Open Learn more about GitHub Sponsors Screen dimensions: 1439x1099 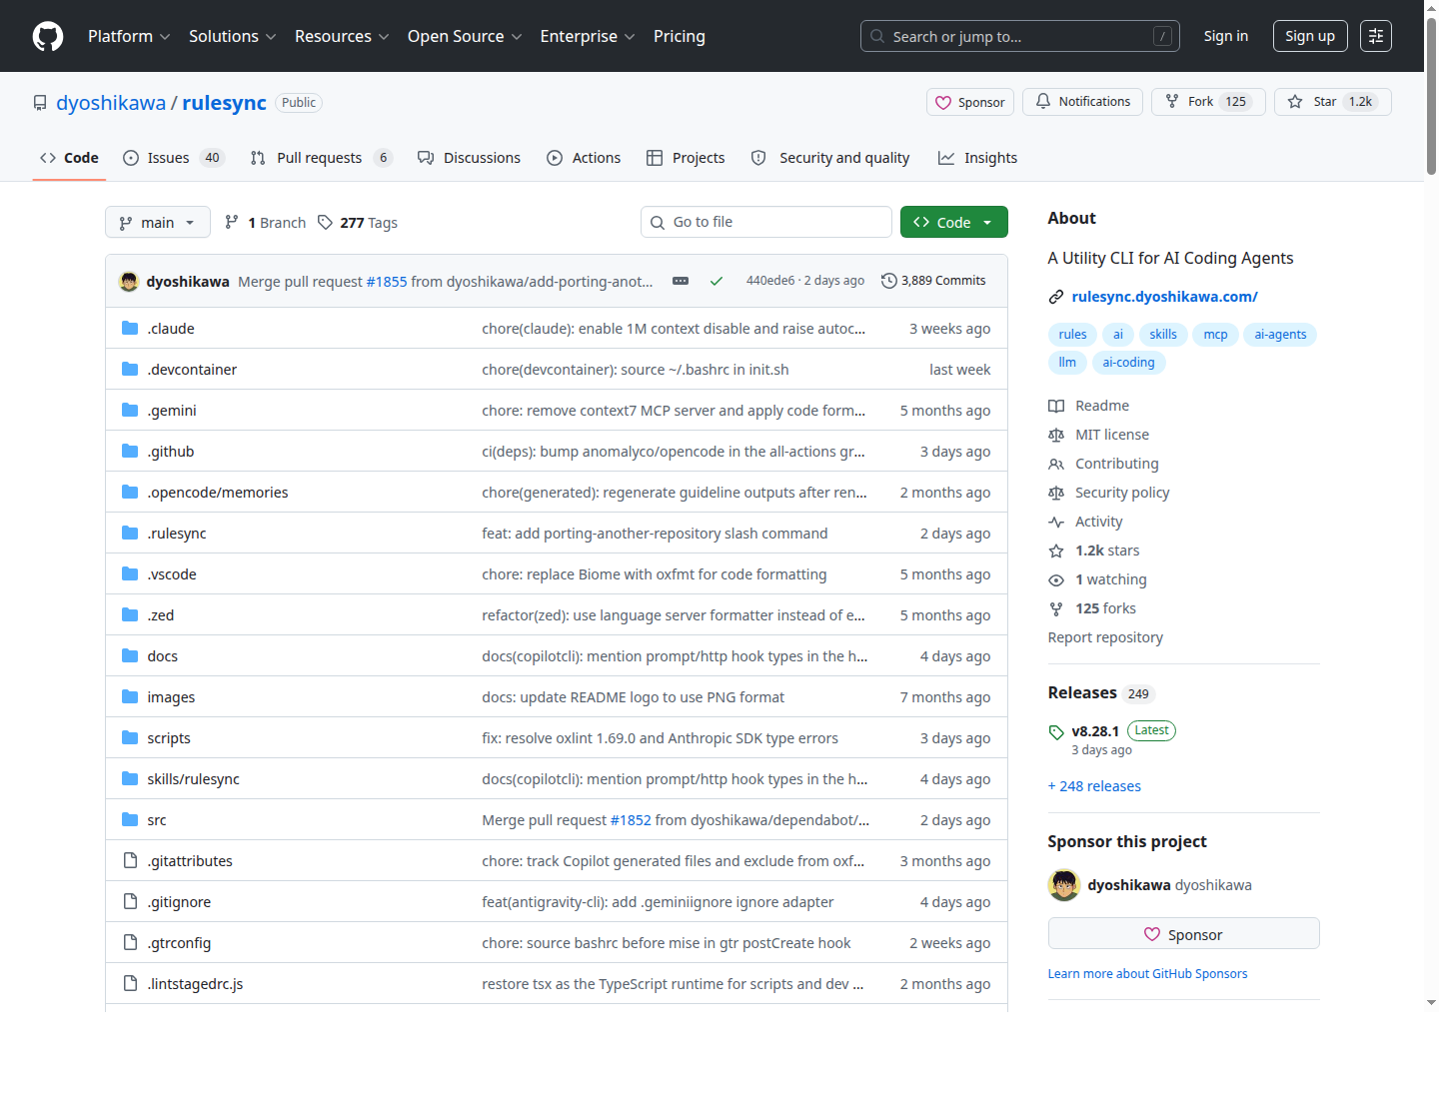click(1147, 974)
